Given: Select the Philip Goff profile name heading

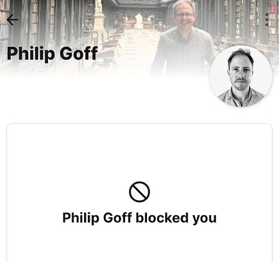Looking at the screenshot, I should [x=52, y=54].
